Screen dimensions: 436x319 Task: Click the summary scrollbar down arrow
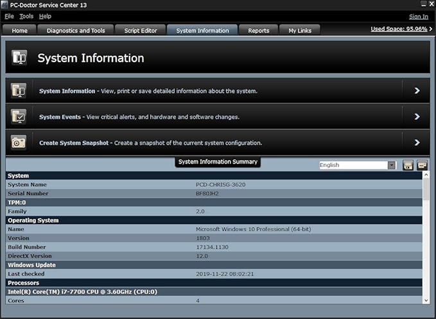[x=426, y=300]
